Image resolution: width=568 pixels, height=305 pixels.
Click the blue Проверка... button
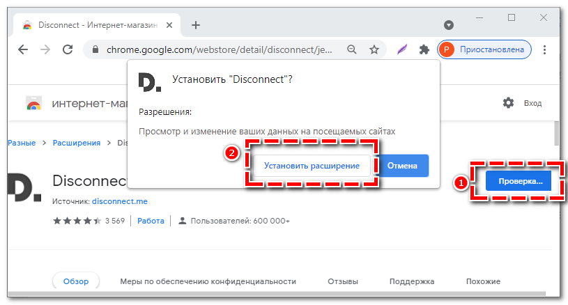pyautogui.click(x=519, y=181)
